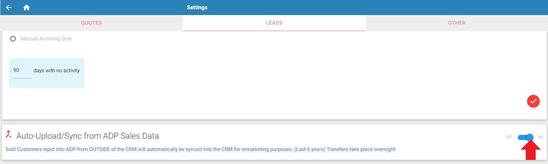Image resolution: width=548 pixels, height=164 pixels.
Task: Click the blue Sold Customers description text
Action: (x=200, y=149)
